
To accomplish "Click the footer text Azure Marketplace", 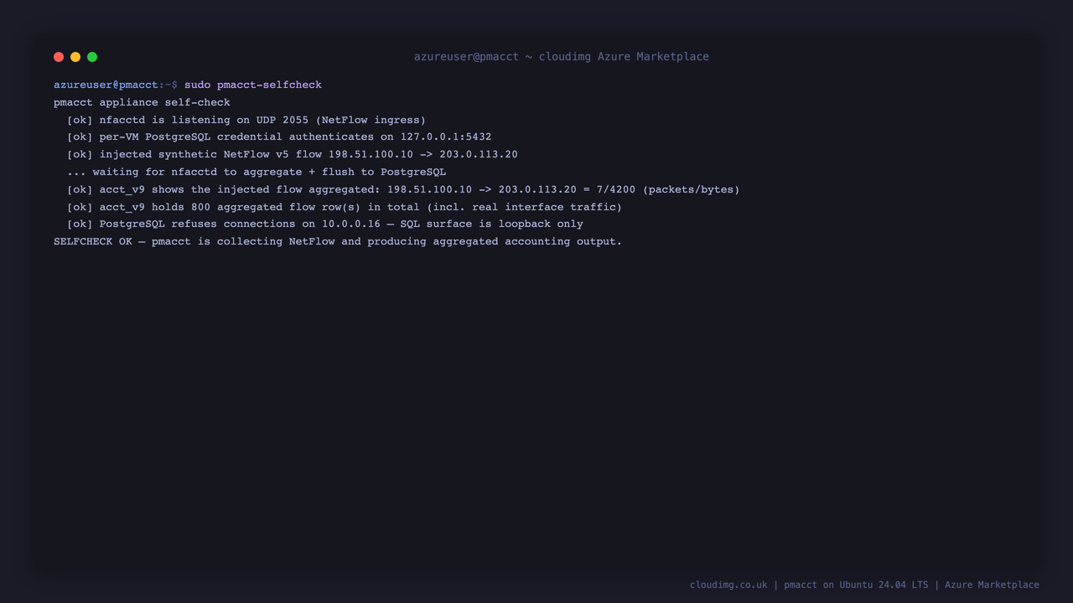I will tap(992, 585).
